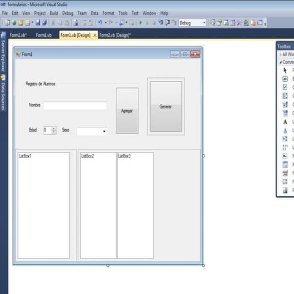Image resolution: width=294 pixels, height=294 pixels.
Task: Select the LinkLabel control in Toolbox
Action: click(285, 130)
